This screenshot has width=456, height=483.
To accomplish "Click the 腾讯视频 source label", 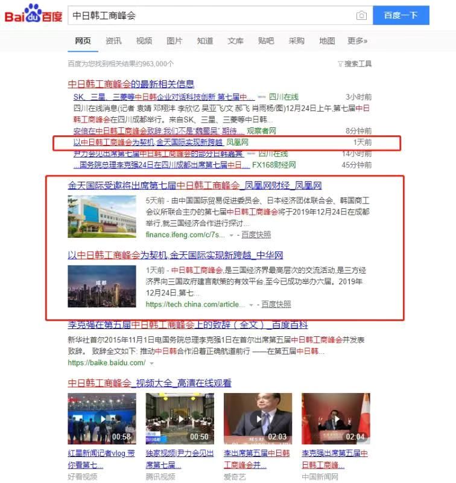I will [160, 477].
